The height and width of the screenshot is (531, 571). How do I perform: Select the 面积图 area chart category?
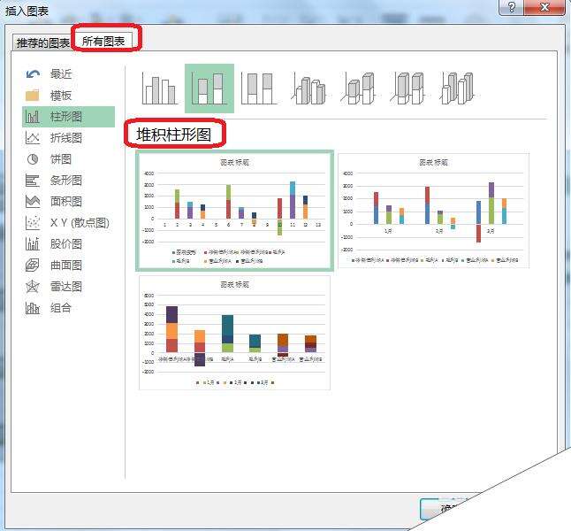[68, 201]
